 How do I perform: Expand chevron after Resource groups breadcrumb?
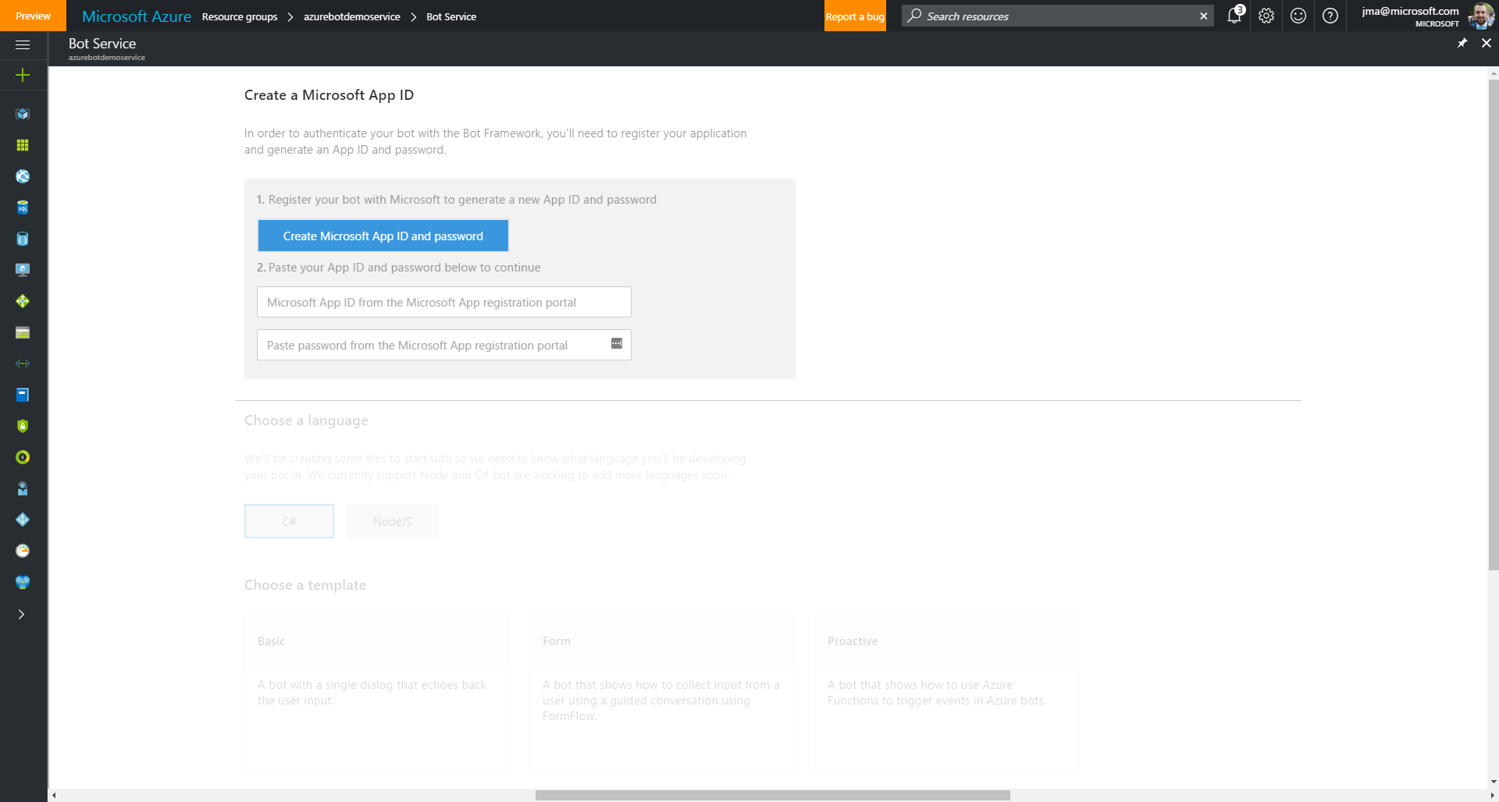click(x=290, y=16)
